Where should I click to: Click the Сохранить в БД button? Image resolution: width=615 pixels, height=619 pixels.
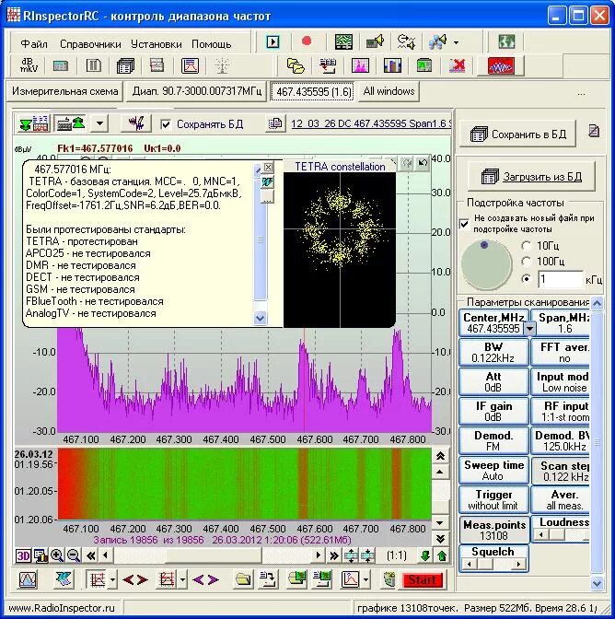(x=517, y=134)
